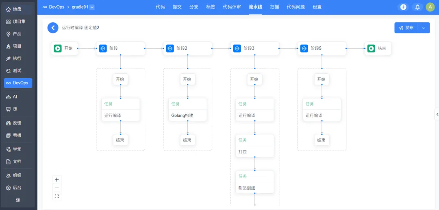Zoom out the pipeline canvas
The image size is (439, 210).
[x=57, y=188]
